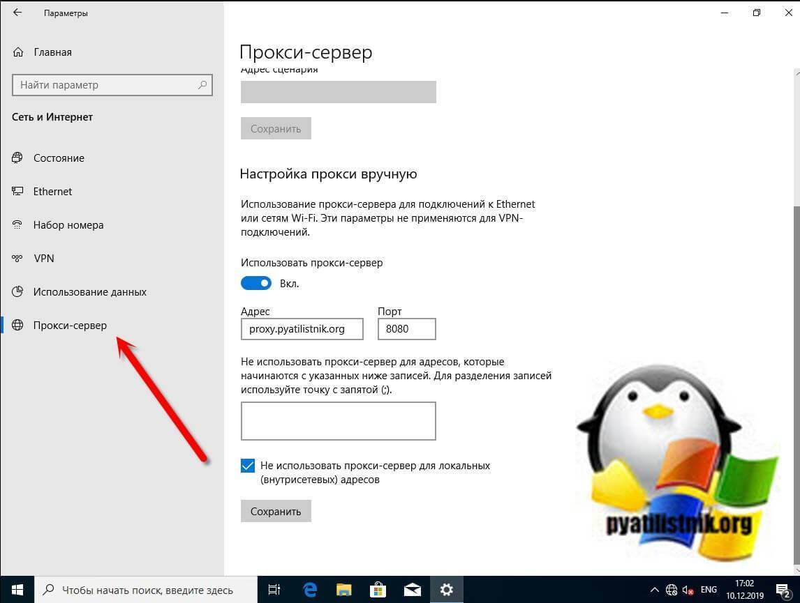Open network status tray icon
Image resolution: width=800 pixels, height=603 pixels.
click(672, 590)
